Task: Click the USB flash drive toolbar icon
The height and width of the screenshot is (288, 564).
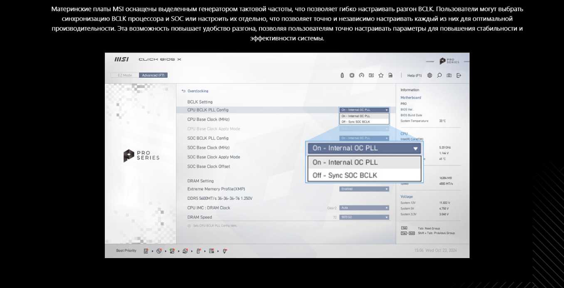Action: click(x=342, y=75)
